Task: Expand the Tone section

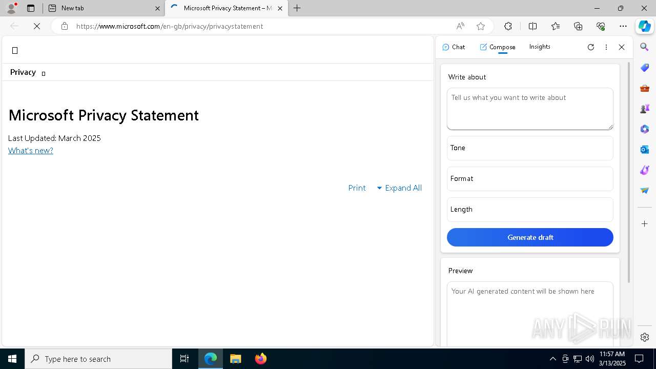Action: (530, 148)
